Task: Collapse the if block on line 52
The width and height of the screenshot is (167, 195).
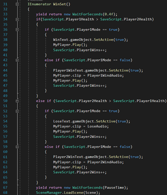Action: point(17,111)
